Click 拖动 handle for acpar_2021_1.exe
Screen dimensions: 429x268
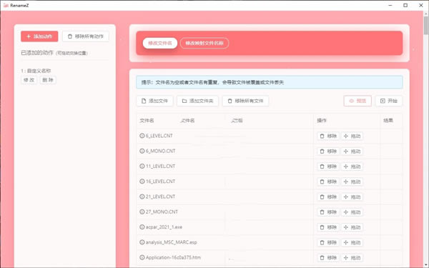[352, 227]
